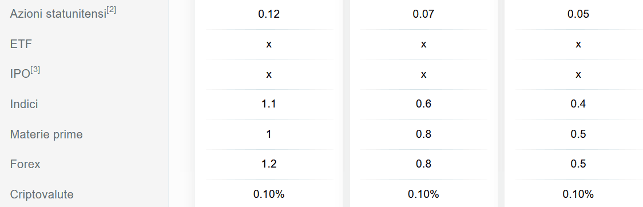Screen dimensions: 643x207
Task: Click the x mark in first column ETF row
Action: tap(269, 45)
